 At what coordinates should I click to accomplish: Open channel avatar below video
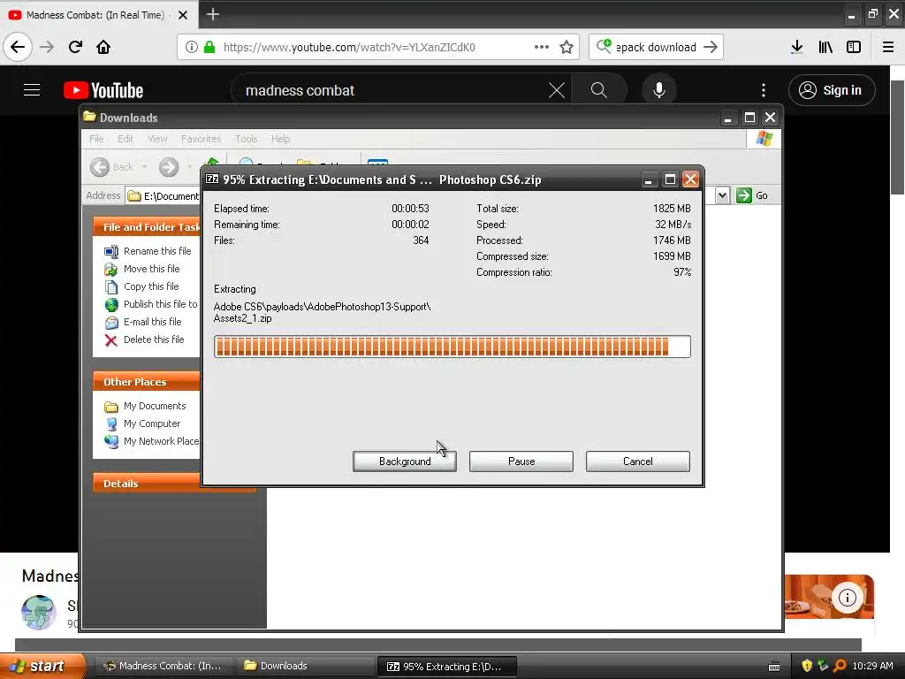(x=39, y=613)
